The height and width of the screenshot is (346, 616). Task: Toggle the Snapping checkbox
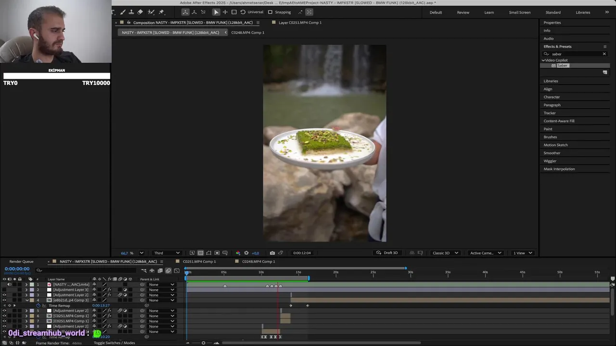(270, 12)
